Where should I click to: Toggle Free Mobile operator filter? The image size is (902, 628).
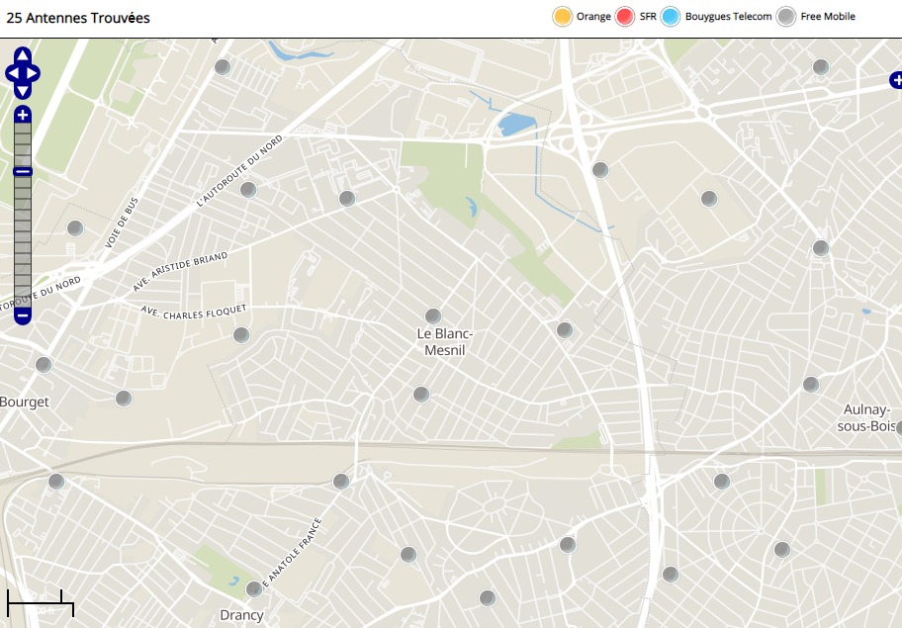(x=786, y=17)
